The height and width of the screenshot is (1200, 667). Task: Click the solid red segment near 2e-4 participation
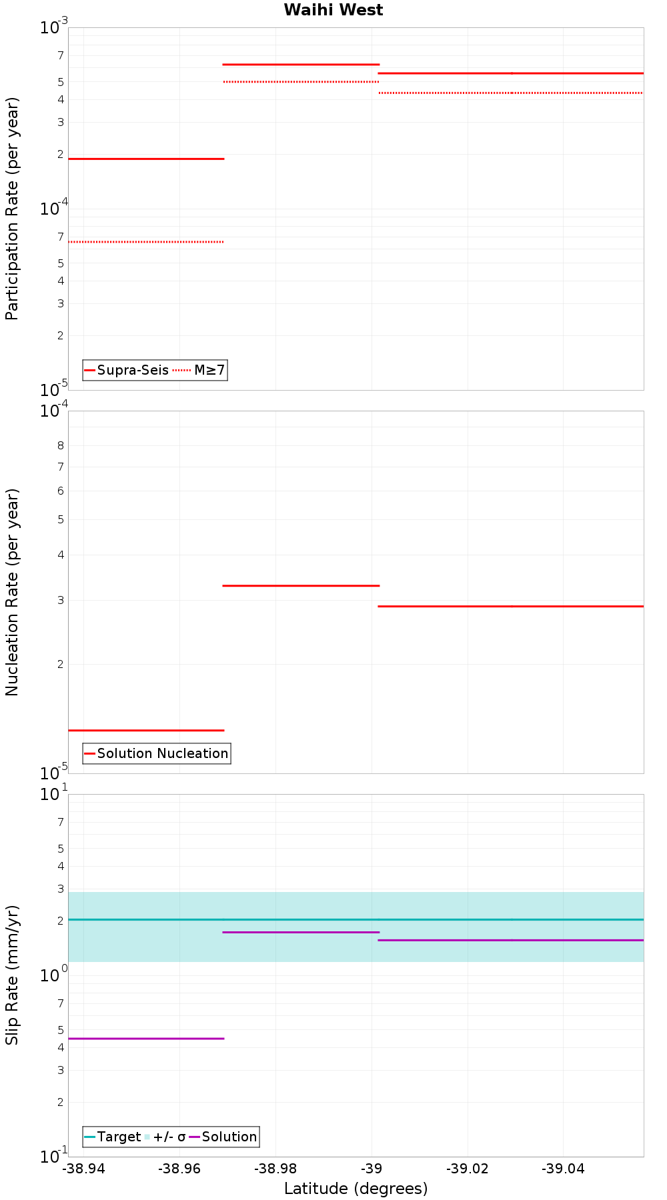(x=146, y=159)
